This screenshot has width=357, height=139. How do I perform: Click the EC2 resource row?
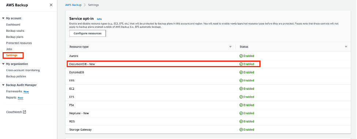(208, 89)
